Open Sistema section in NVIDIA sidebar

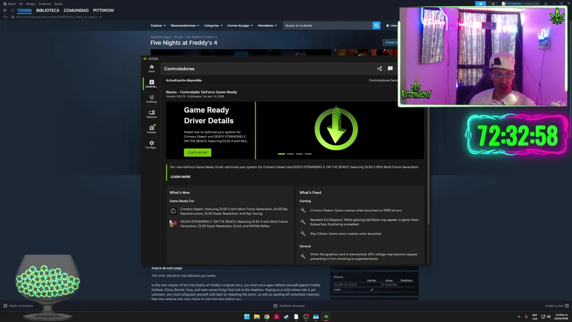click(151, 114)
